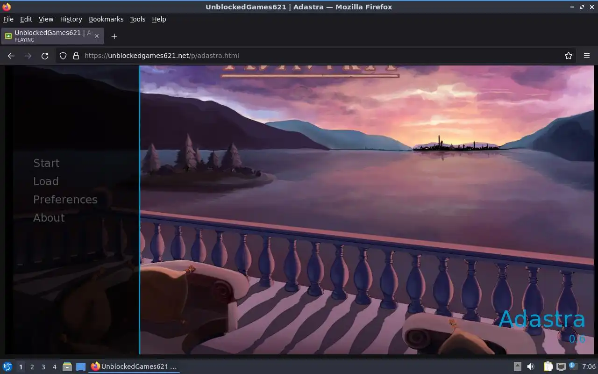
Task: Open the volume control tray icon
Action: pyautogui.click(x=531, y=367)
